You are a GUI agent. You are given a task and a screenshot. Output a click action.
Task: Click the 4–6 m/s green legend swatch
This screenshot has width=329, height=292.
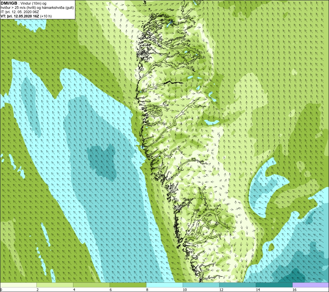(x=91, y=285)
